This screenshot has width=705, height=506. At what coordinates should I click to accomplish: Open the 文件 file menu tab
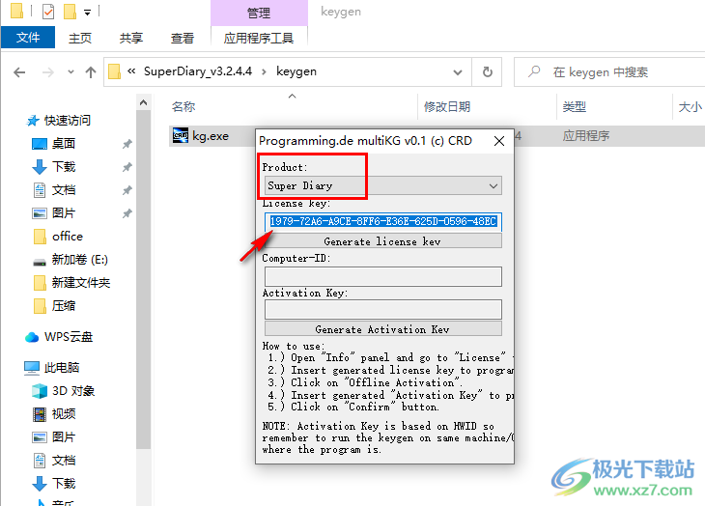(28, 38)
